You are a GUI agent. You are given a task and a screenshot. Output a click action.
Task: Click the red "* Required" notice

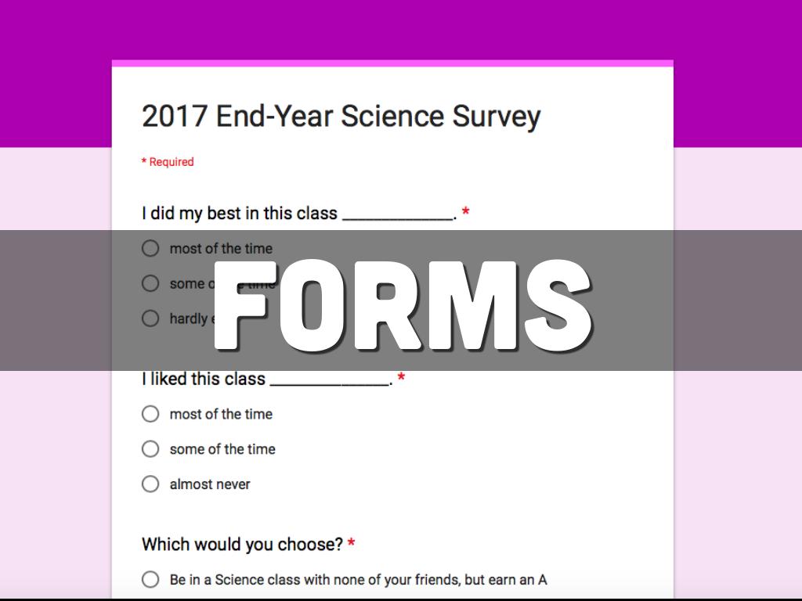point(168,162)
